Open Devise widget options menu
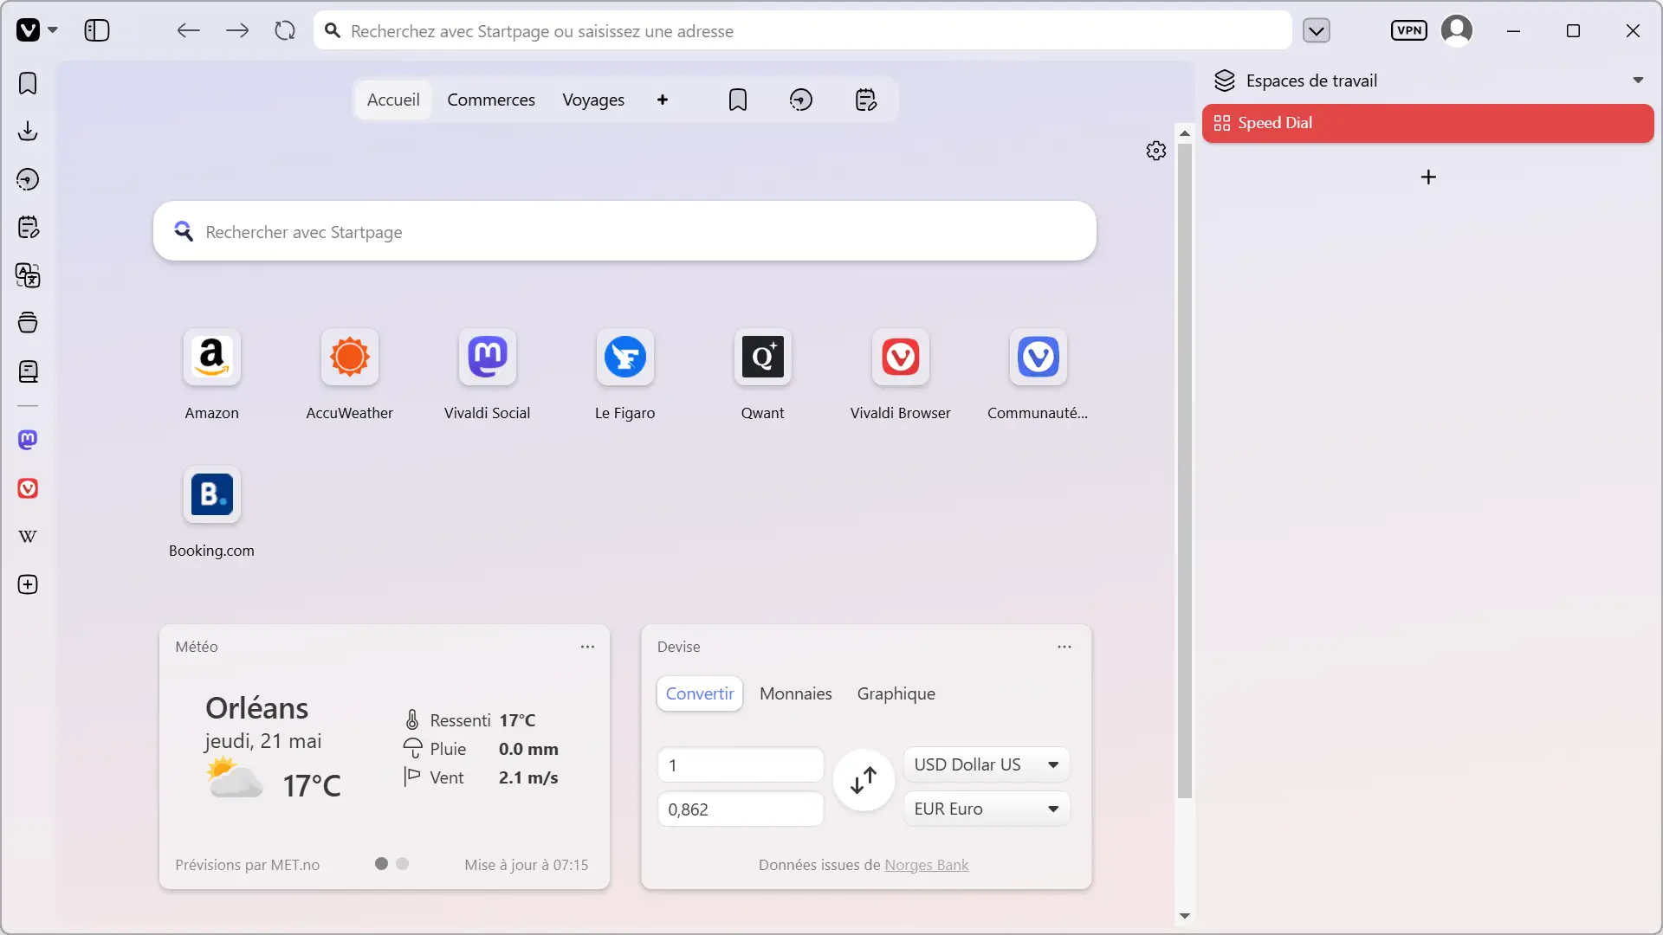The height and width of the screenshot is (935, 1663). (1064, 647)
